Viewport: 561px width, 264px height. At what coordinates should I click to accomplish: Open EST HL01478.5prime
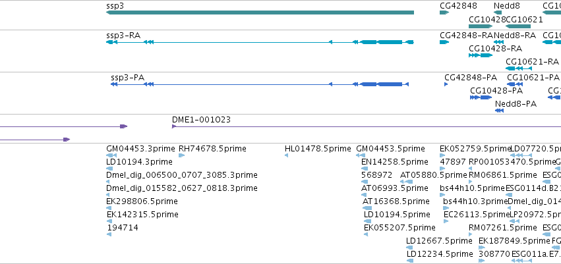[x=318, y=149]
